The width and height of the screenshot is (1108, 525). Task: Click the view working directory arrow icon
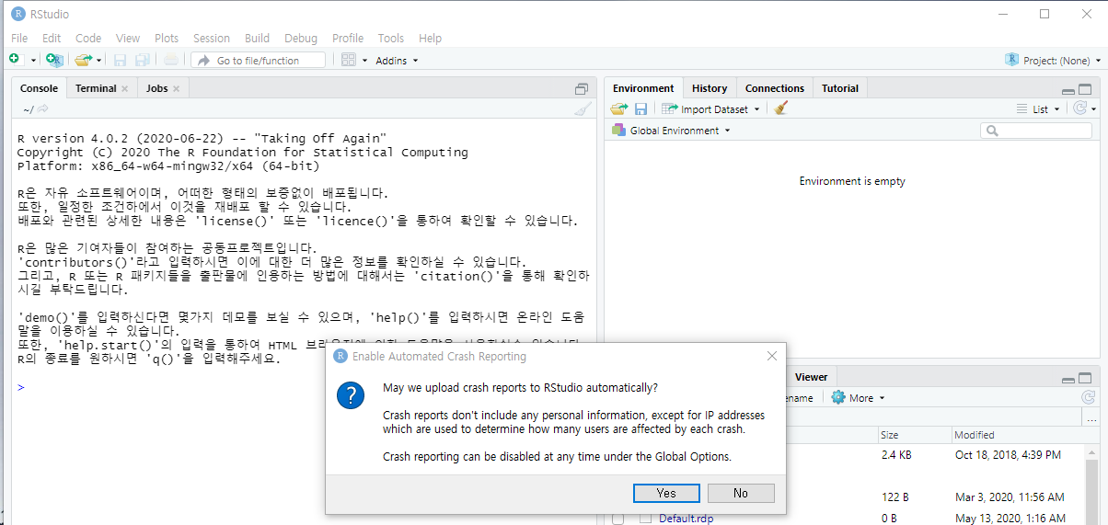tap(42, 109)
